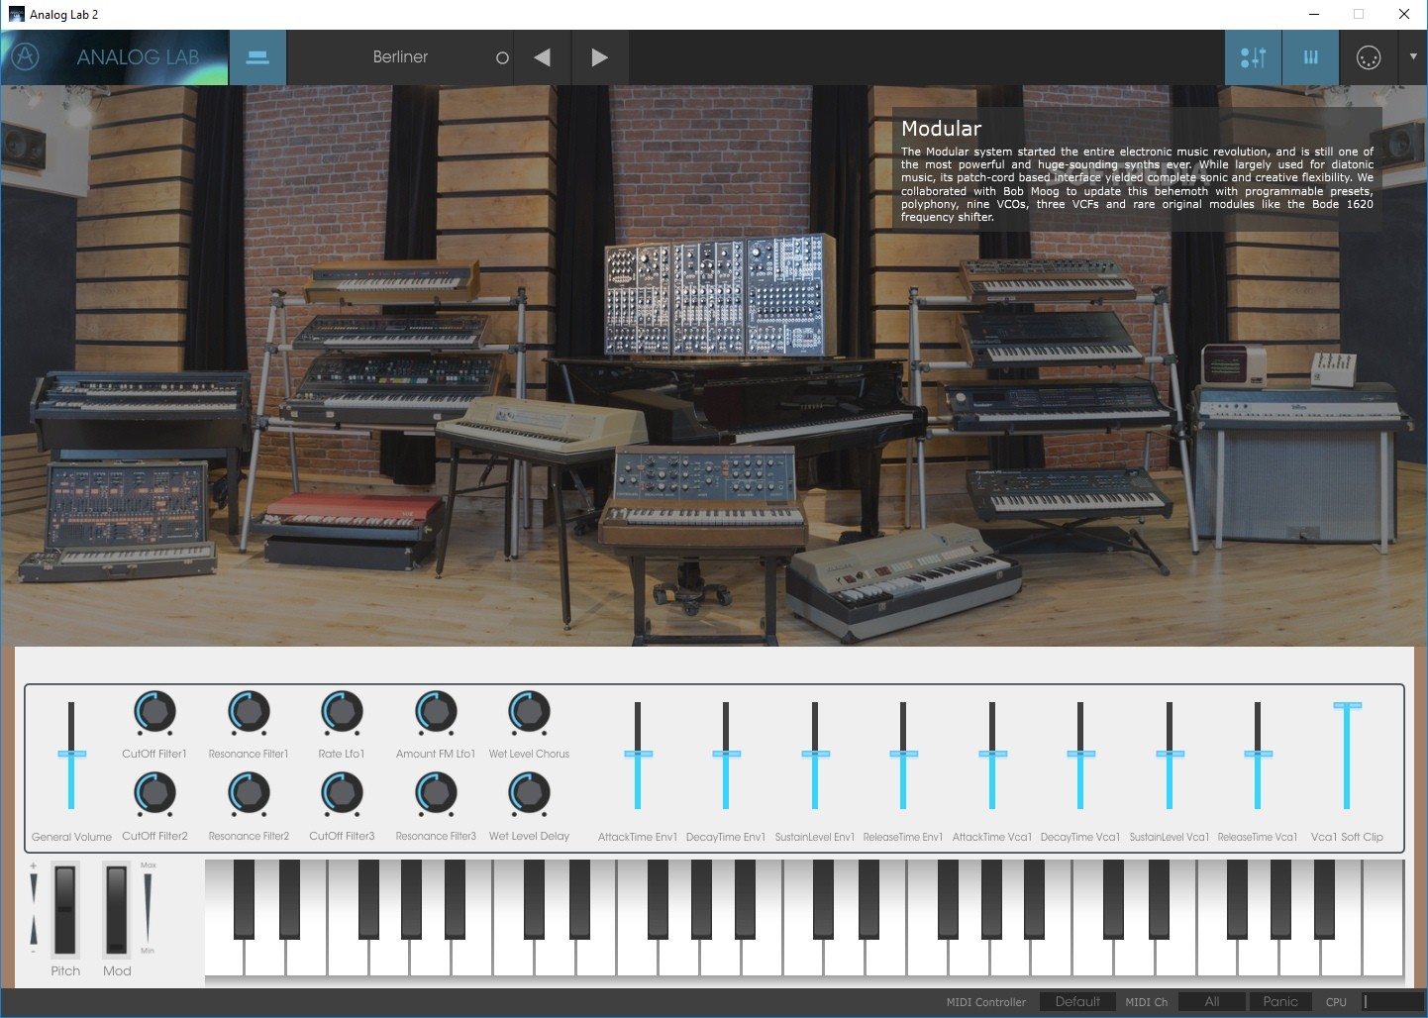Click the Resonance Filter1 knob
1428x1018 pixels.
coord(249,712)
